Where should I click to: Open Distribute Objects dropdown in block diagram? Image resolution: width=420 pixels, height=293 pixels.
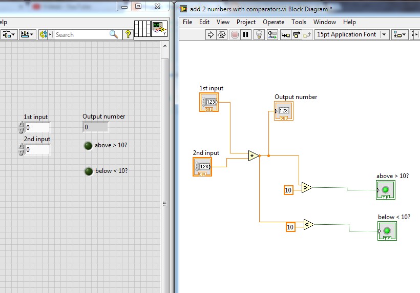coord(415,34)
